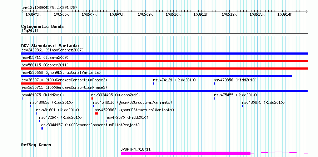The image size is (318, 157).
Task: Click the nsv479856 Kidd2010 blue marker
Action: pyautogui.click(x=214, y=83)
